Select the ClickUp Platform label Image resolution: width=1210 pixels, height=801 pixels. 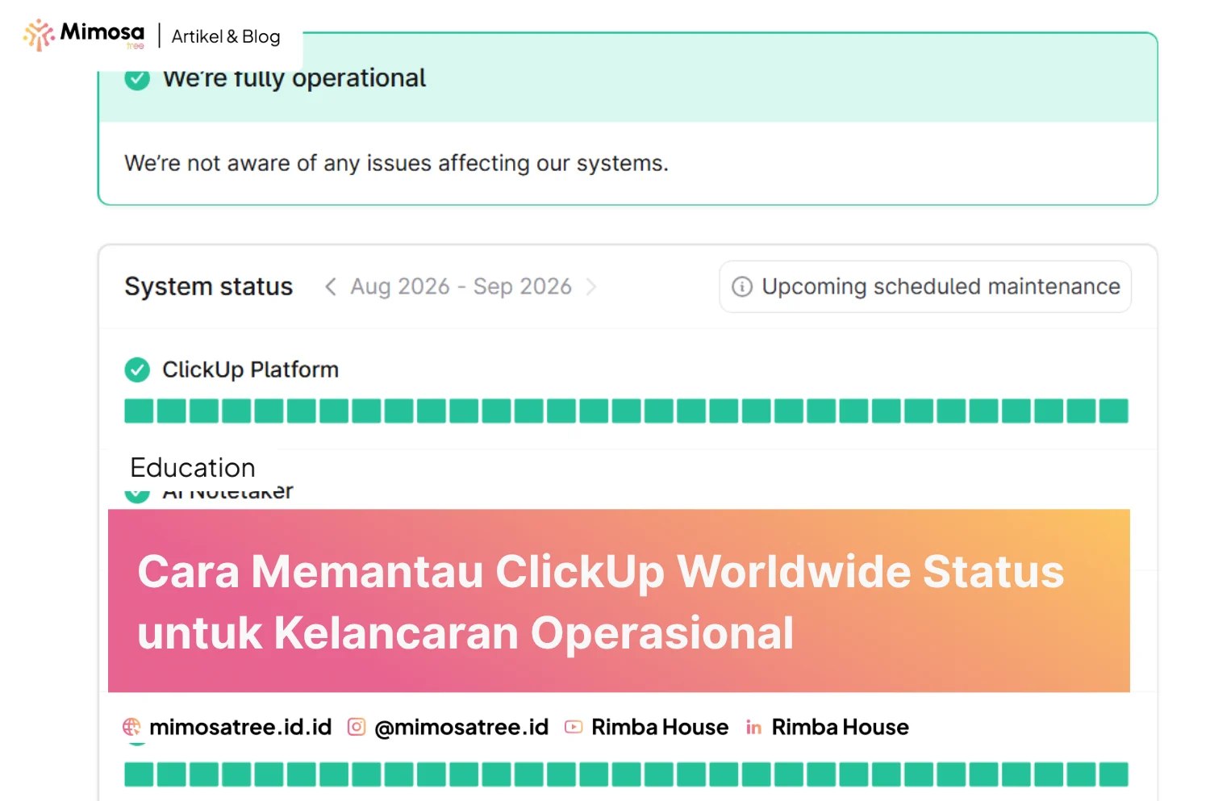pyautogui.click(x=250, y=369)
